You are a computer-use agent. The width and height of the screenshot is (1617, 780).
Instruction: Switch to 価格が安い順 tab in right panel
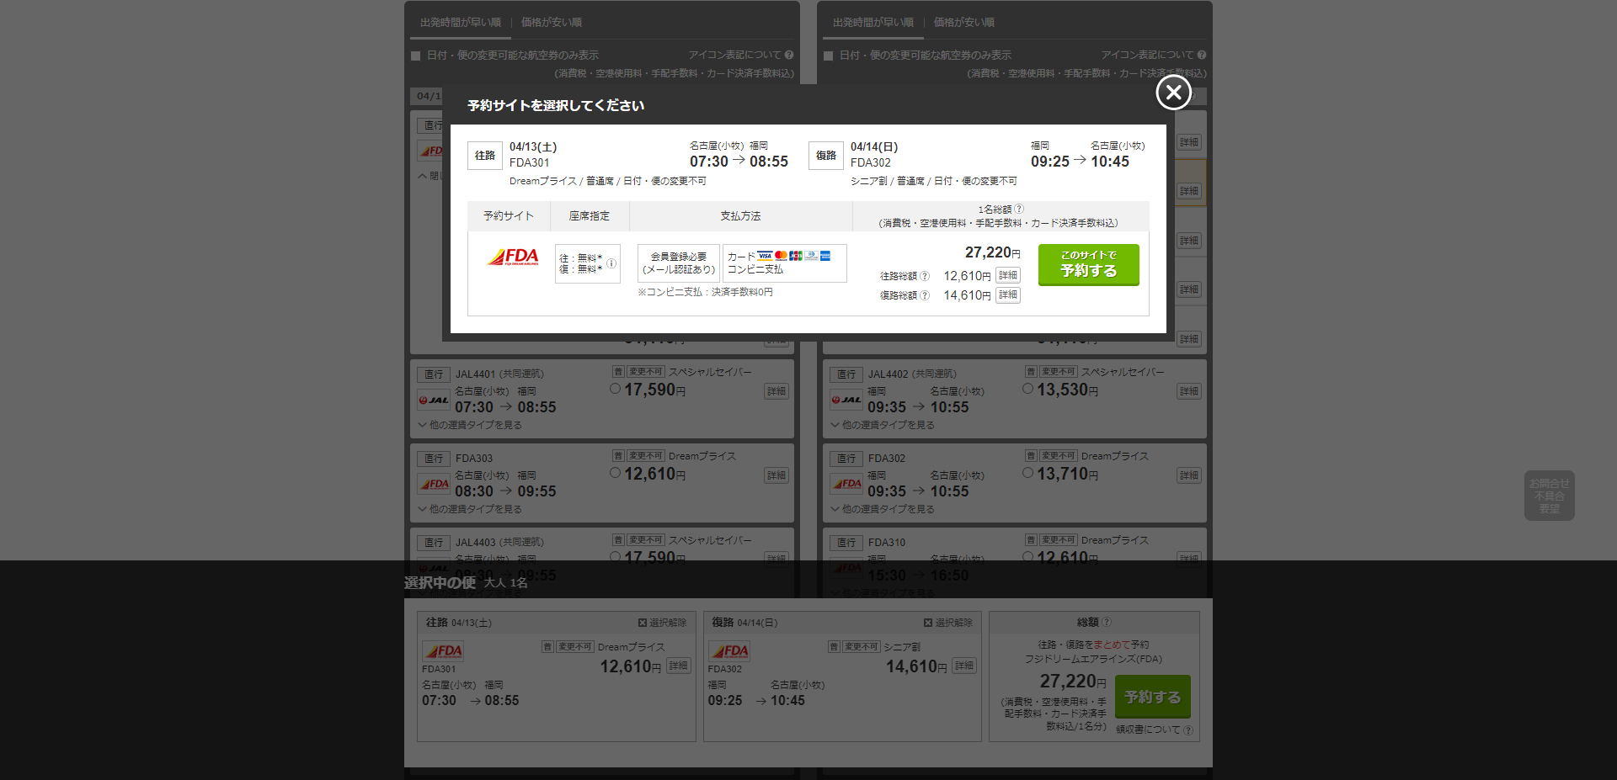(964, 23)
